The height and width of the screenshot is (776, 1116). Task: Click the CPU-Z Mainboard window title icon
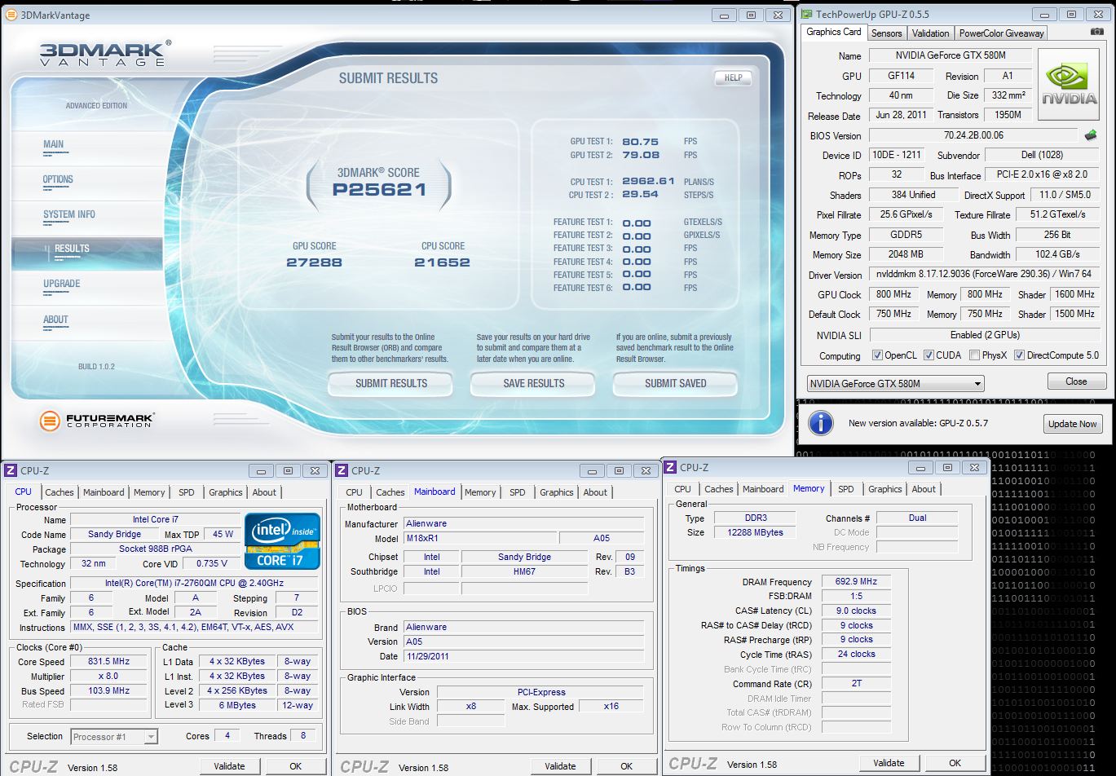click(x=342, y=470)
